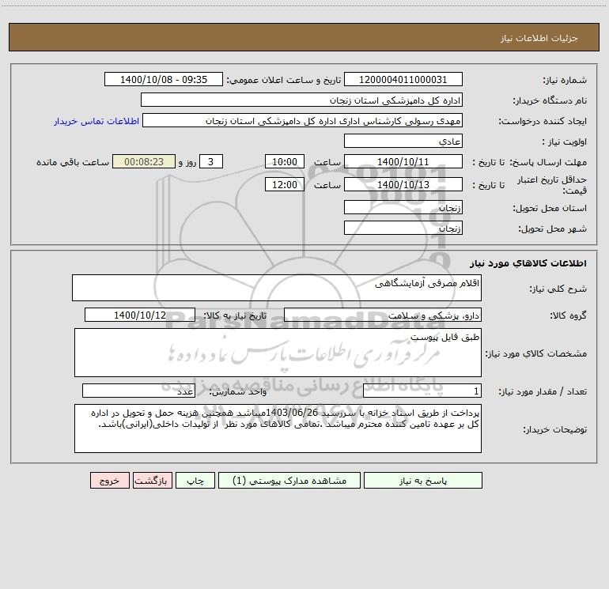
Task: Click the خروج exit button
Action: click(109, 481)
